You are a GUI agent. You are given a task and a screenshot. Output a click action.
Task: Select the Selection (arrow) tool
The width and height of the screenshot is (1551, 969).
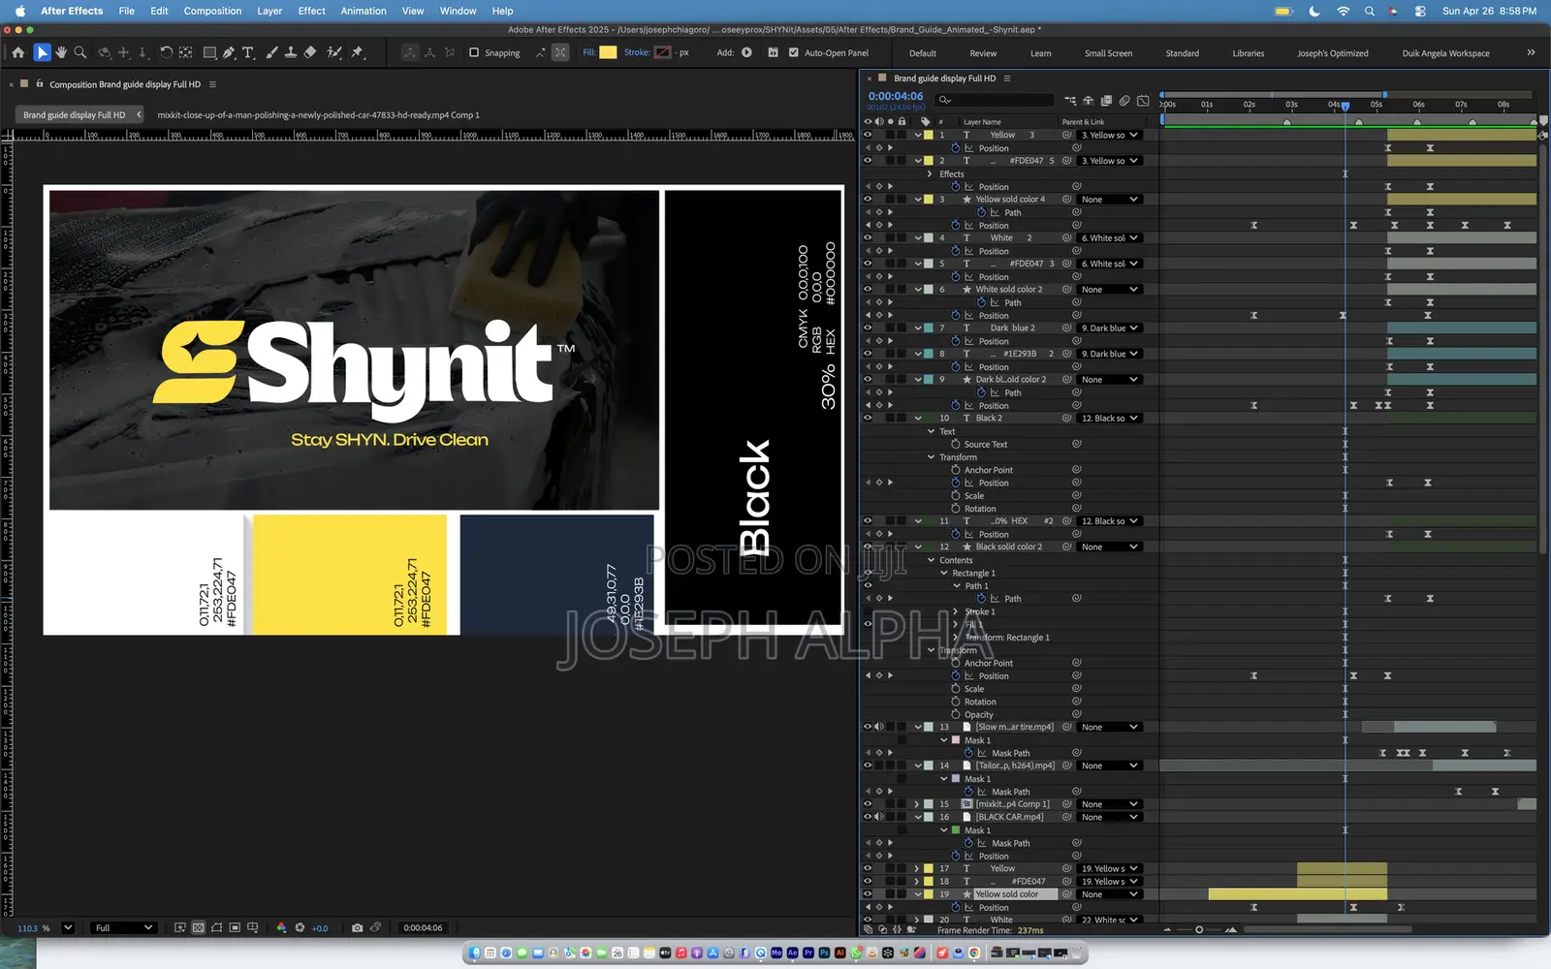click(42, 52)
